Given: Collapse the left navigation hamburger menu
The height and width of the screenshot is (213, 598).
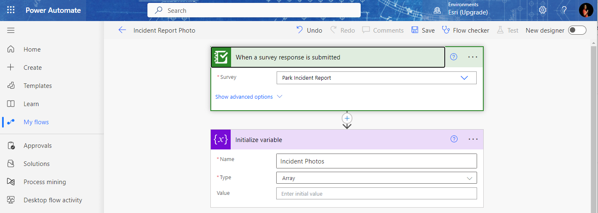Looking at the screenshot, I should (11, 30).
